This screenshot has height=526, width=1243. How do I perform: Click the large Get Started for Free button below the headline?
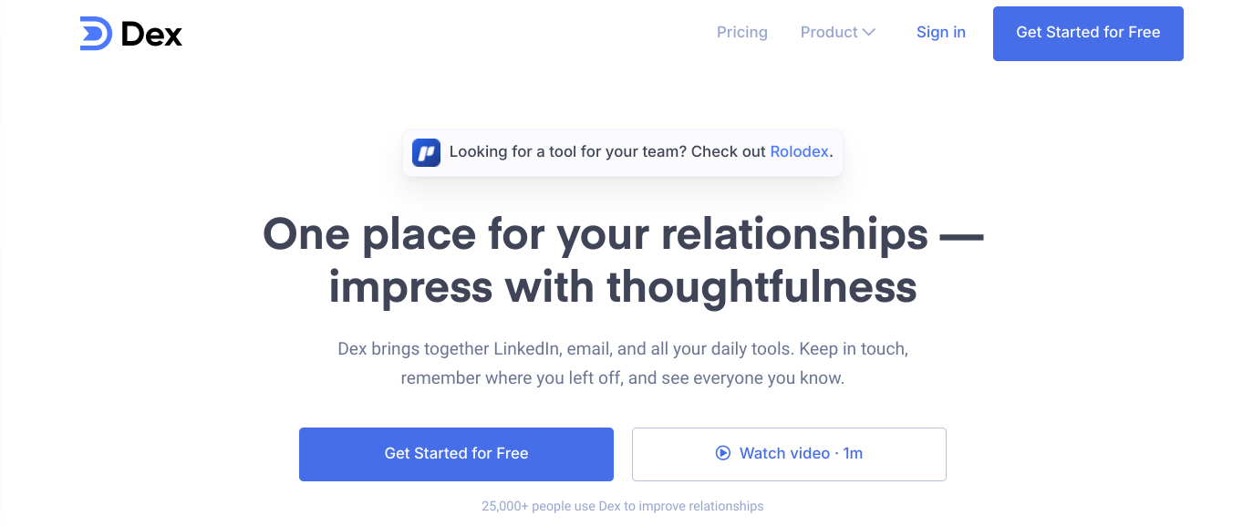456,454
